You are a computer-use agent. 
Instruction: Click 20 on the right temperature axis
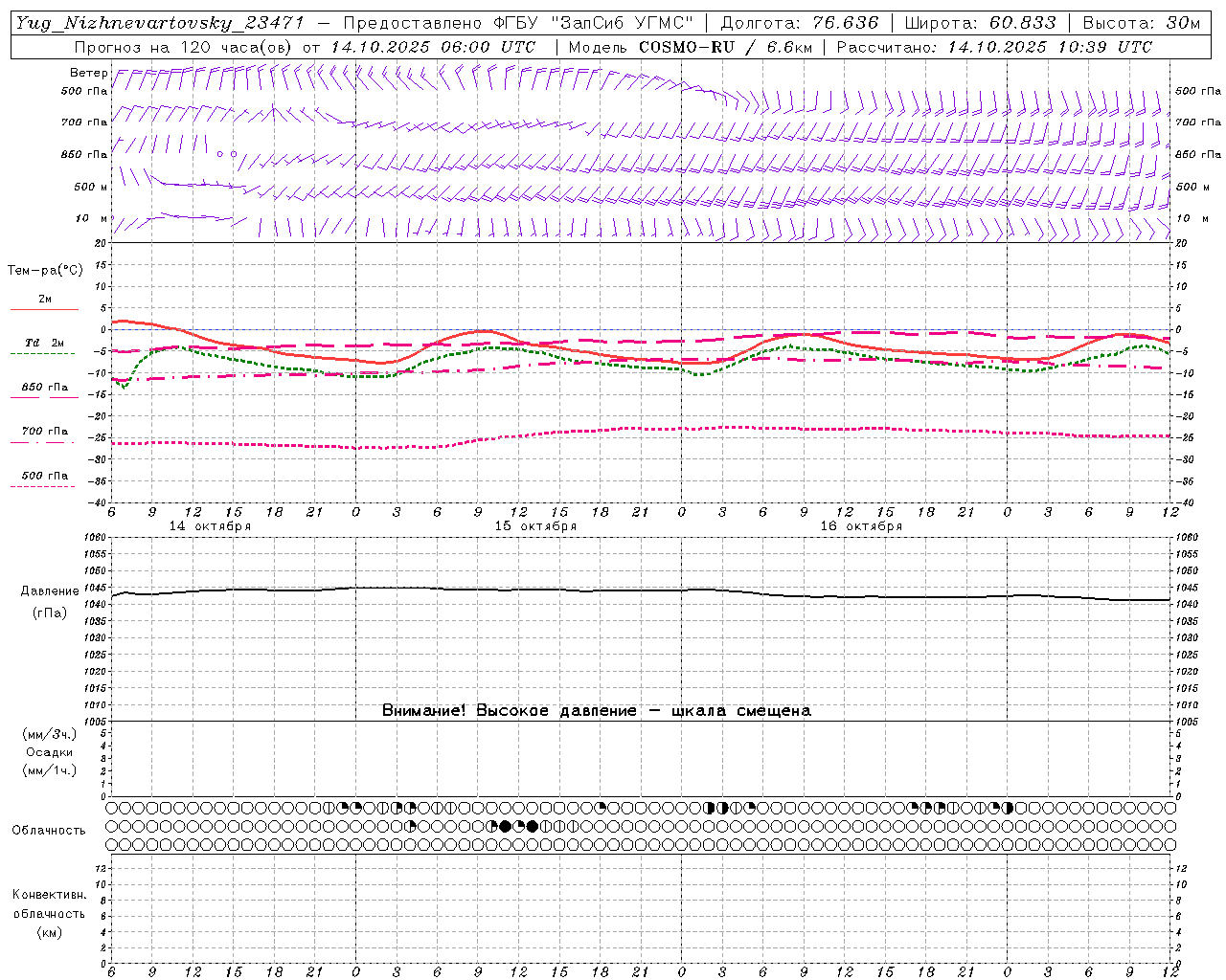(x=1181, y=243)
